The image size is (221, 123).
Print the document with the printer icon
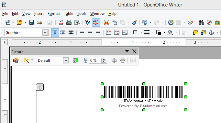(x=69, y=22)
